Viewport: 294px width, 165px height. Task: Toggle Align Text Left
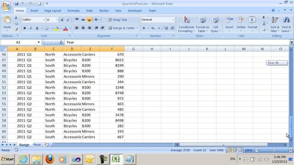77,28
